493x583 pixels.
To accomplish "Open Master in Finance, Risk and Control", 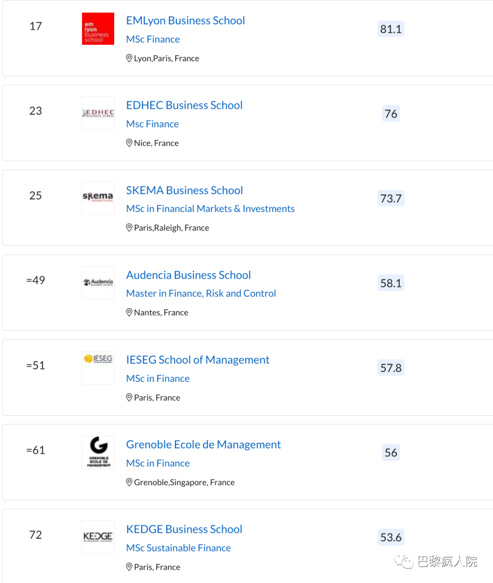I will pos(201,293).
